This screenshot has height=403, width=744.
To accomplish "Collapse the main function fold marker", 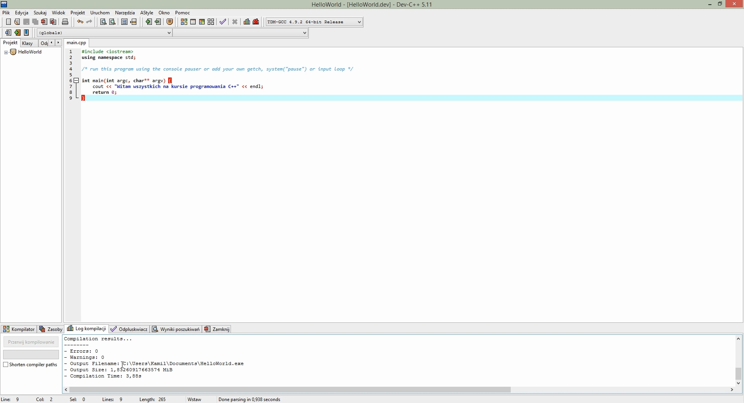I will 77,81.
